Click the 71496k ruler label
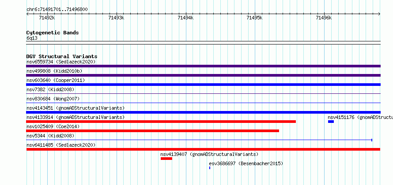Viewport: 393px width, 185px height. click(324, 18)
